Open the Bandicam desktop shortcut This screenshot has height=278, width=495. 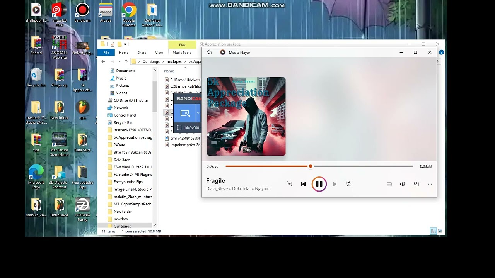[82, 13]
